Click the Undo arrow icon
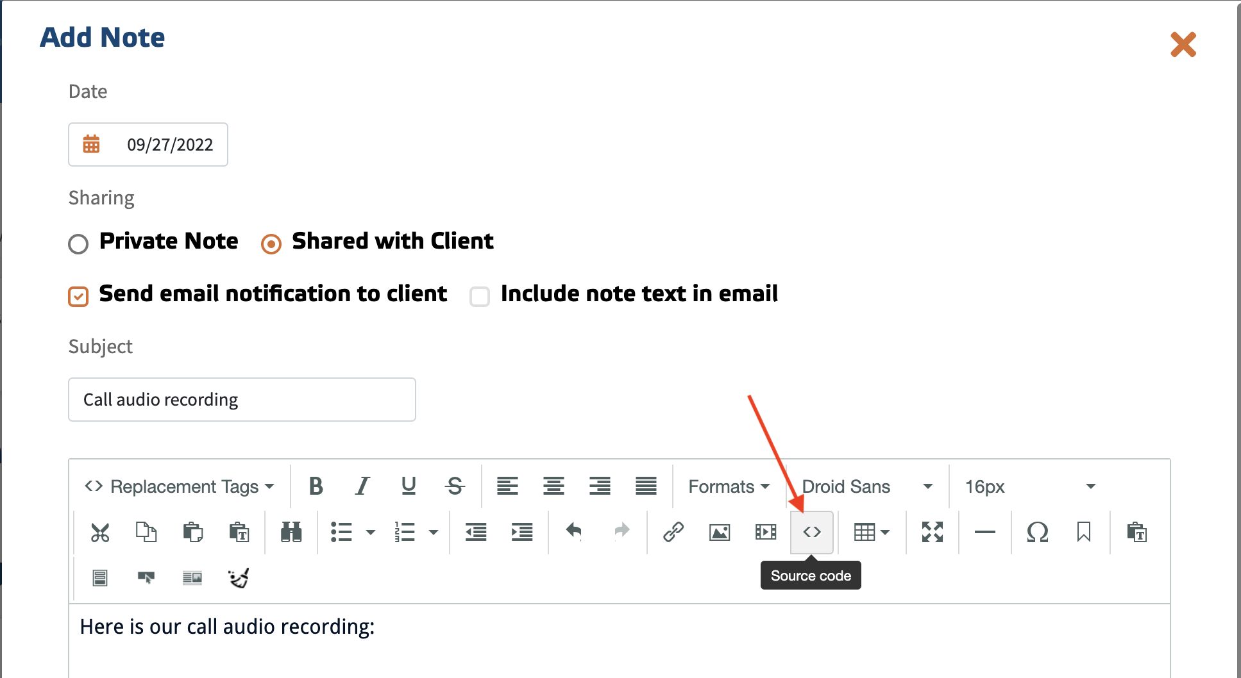Image resolution: width=1241 pixels, height=678 pixels. tap(574, 532)
